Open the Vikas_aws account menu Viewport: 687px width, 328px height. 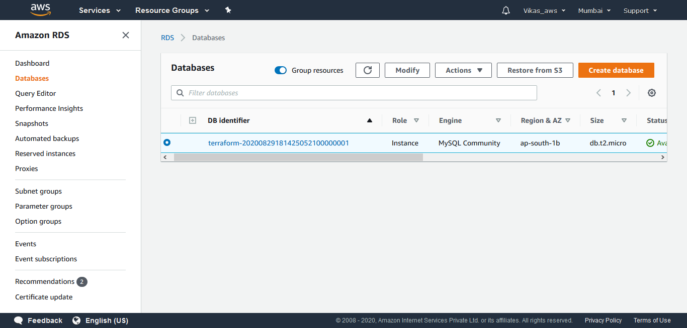pos(544,11)
